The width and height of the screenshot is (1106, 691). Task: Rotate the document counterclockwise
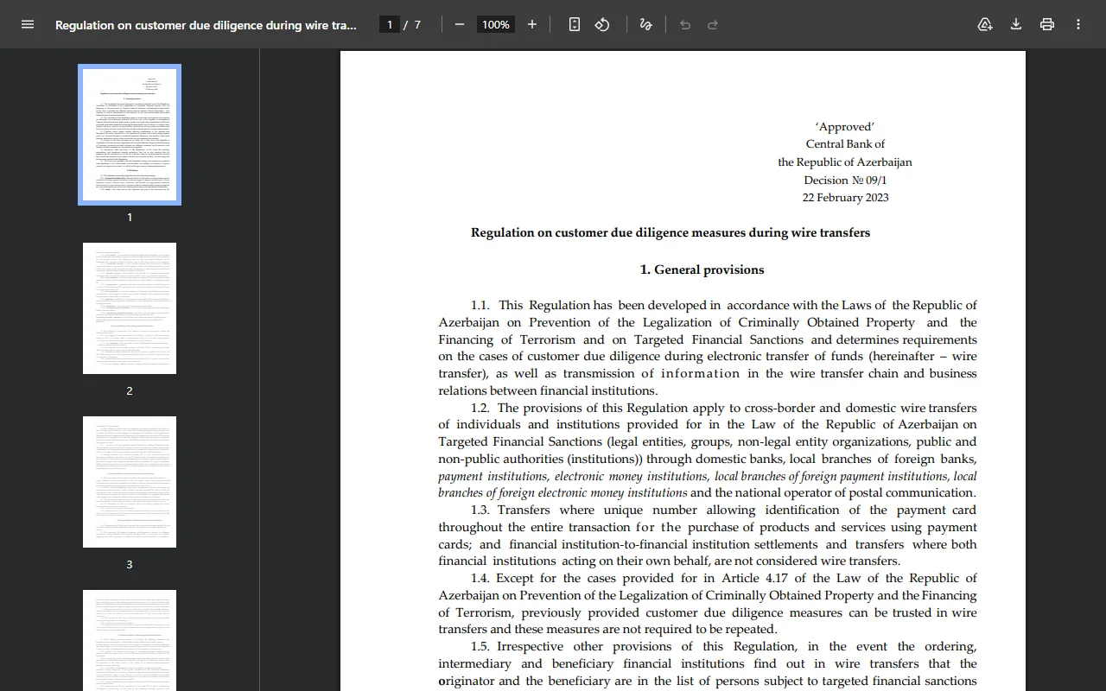(x=602, y=24)
